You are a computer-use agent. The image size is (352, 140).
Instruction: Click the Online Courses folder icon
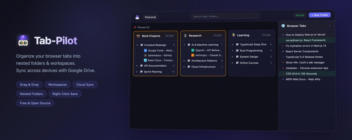(x=237, y=63)
